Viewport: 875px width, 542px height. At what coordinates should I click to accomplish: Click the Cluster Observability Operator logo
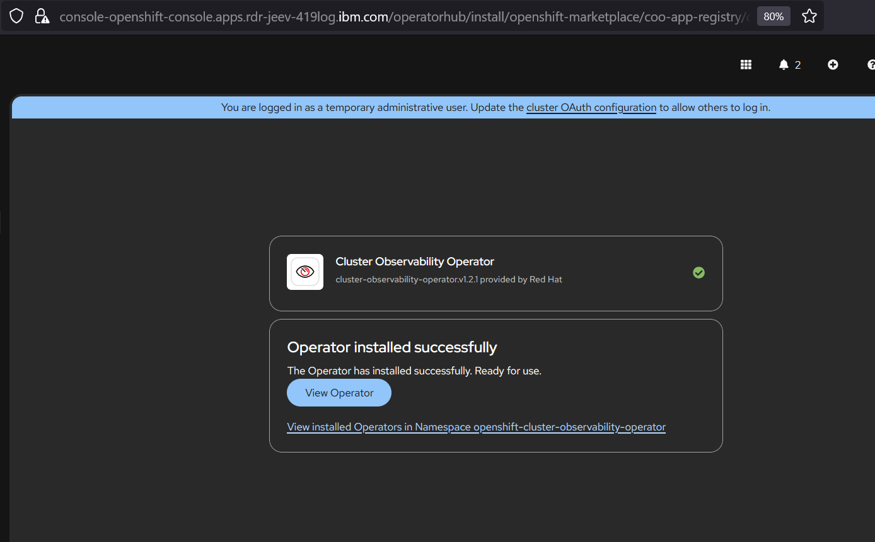pos(305,272)
